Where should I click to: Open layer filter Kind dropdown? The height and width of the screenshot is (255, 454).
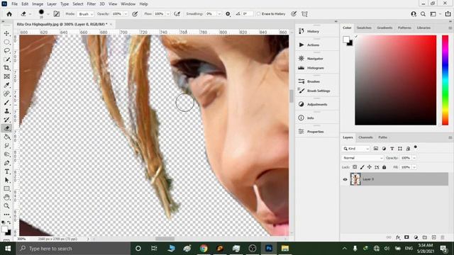coord(356,149)
